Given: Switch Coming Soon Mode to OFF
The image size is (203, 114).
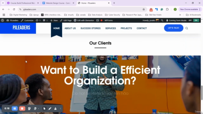Looking at the screenshot, I should (190, 20).
